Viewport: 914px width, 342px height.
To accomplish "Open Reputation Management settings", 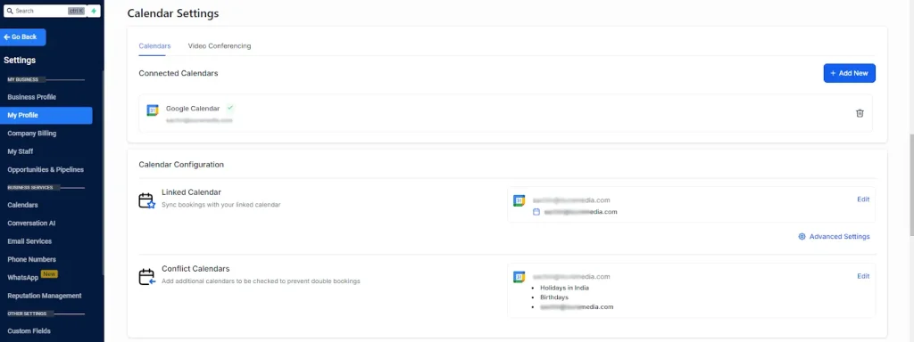I will (45, 296).
